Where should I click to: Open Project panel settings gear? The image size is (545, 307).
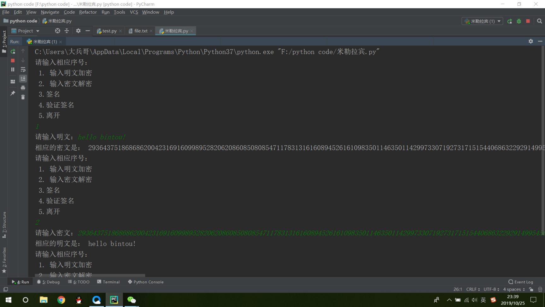78,31
